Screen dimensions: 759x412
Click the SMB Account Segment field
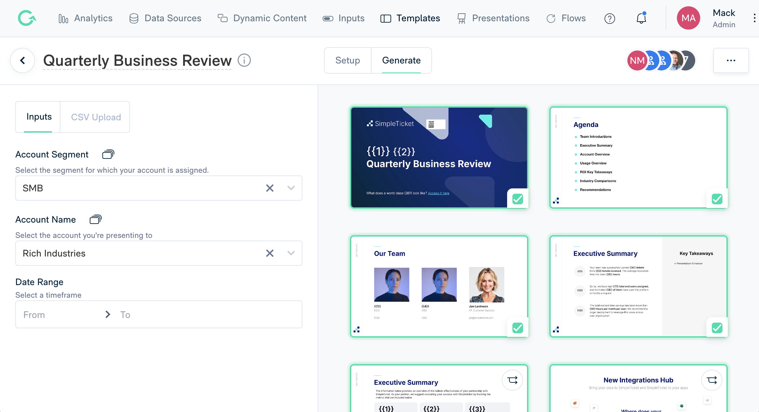coord(159,188)
